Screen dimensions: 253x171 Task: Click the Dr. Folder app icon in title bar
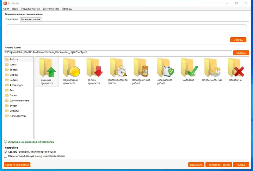pos(5,3)
